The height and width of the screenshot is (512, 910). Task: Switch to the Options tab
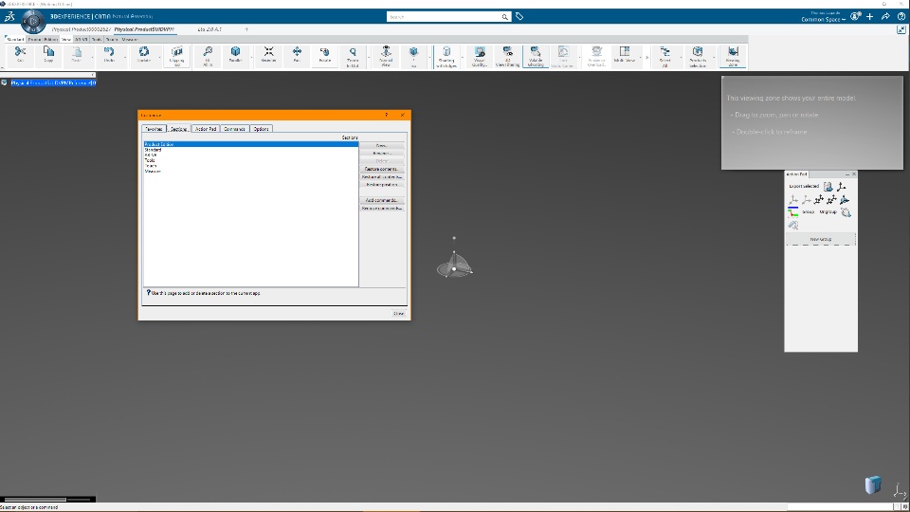tap(262, 129)
